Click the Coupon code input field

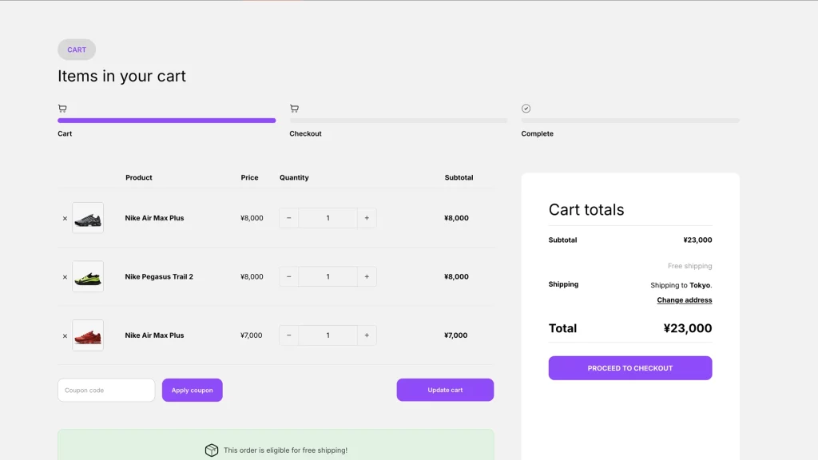106,391
